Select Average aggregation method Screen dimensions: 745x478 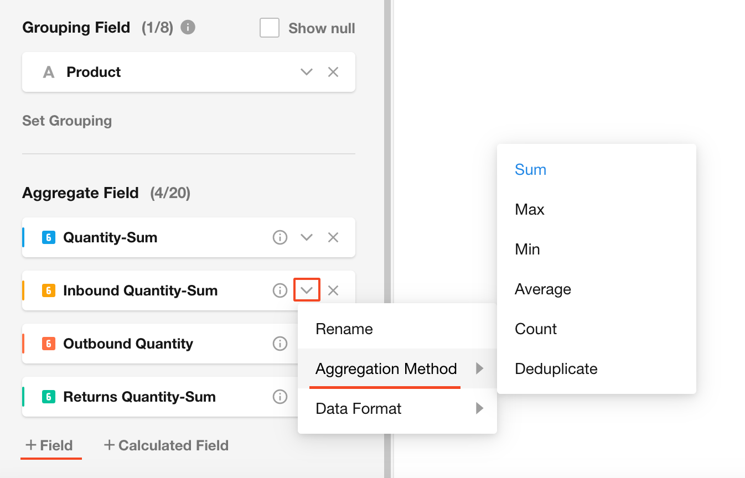(x=542, y=289)
